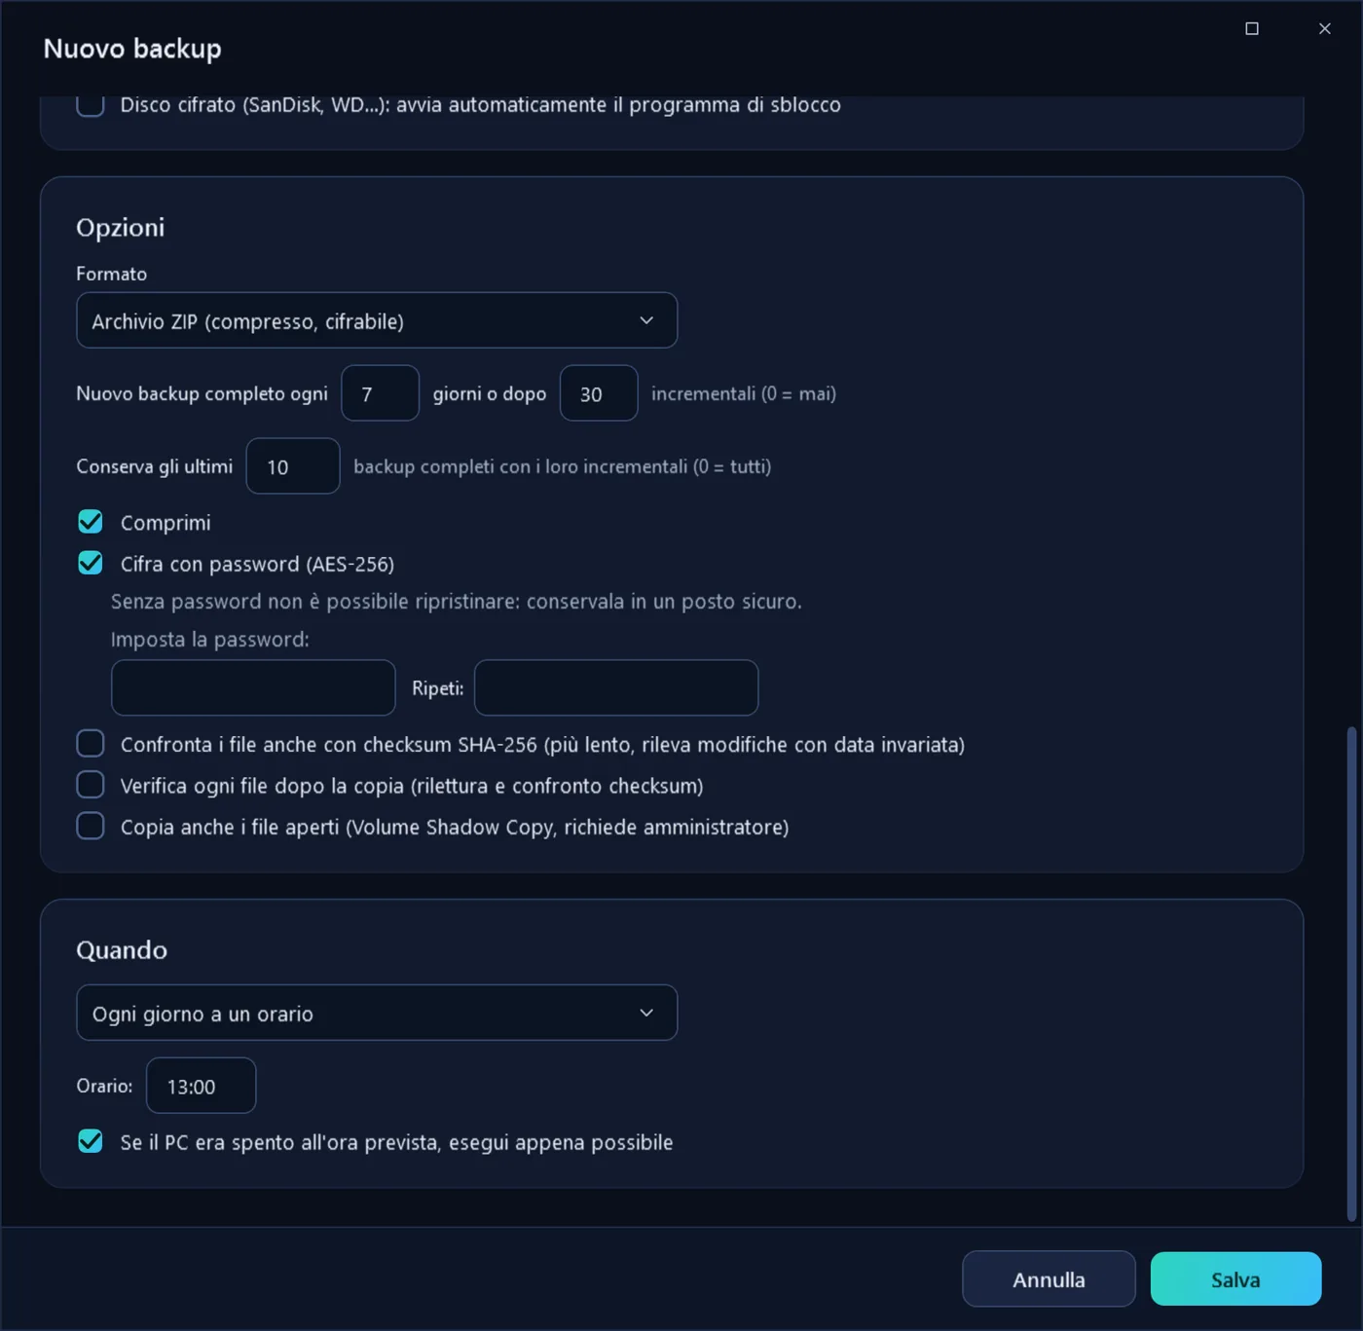Click the Quando section heading
Screen dimensions: 1363x1331
coord(122,950)
